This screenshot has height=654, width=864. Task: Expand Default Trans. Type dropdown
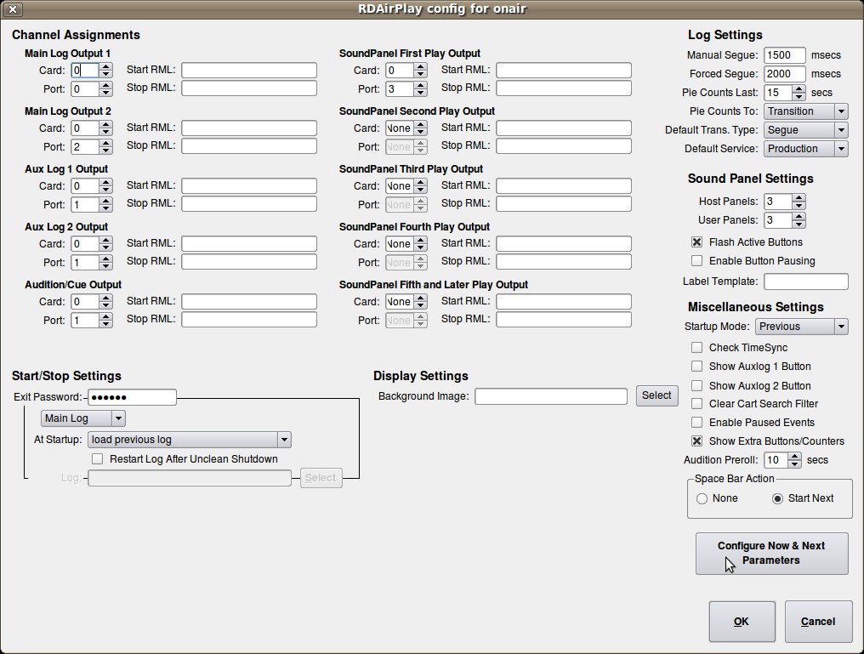(x=805, y=130)
